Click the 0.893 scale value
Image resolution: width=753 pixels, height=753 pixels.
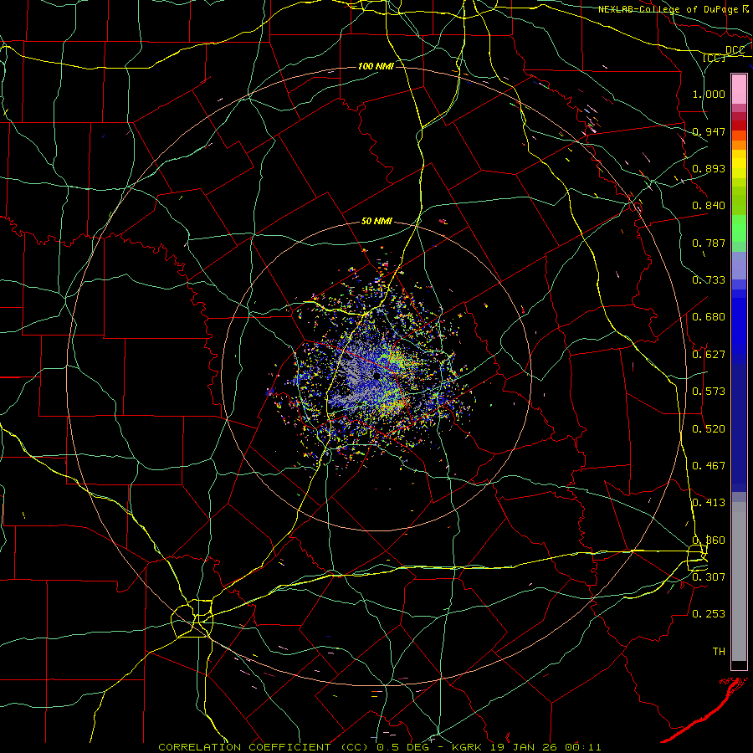point(709,168)
